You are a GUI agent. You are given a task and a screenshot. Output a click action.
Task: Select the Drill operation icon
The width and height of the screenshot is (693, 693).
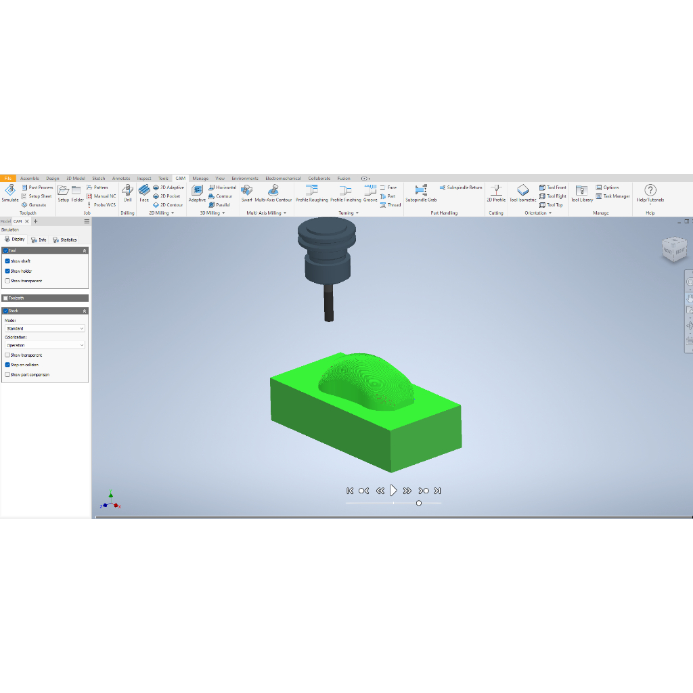[x=127, y=193]
